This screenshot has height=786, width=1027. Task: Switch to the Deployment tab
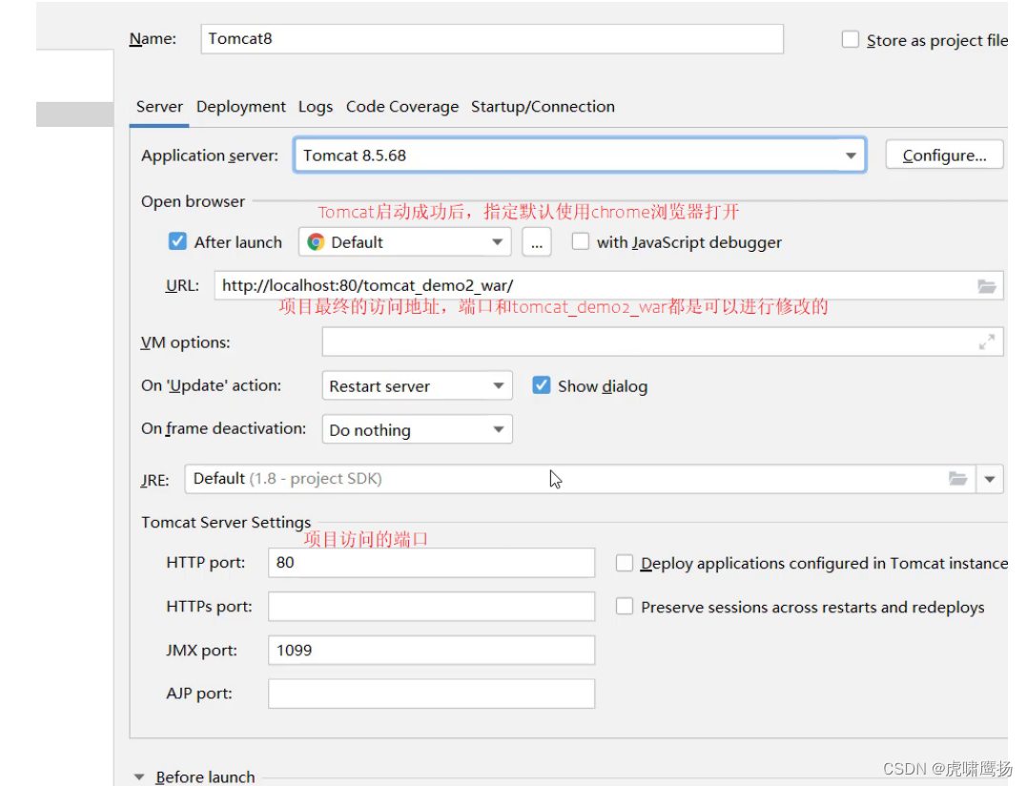coord(240,107)
